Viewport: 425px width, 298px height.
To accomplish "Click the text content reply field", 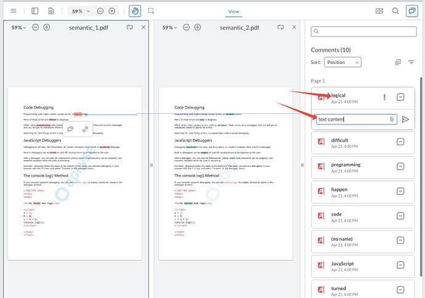I will [357, 119].
